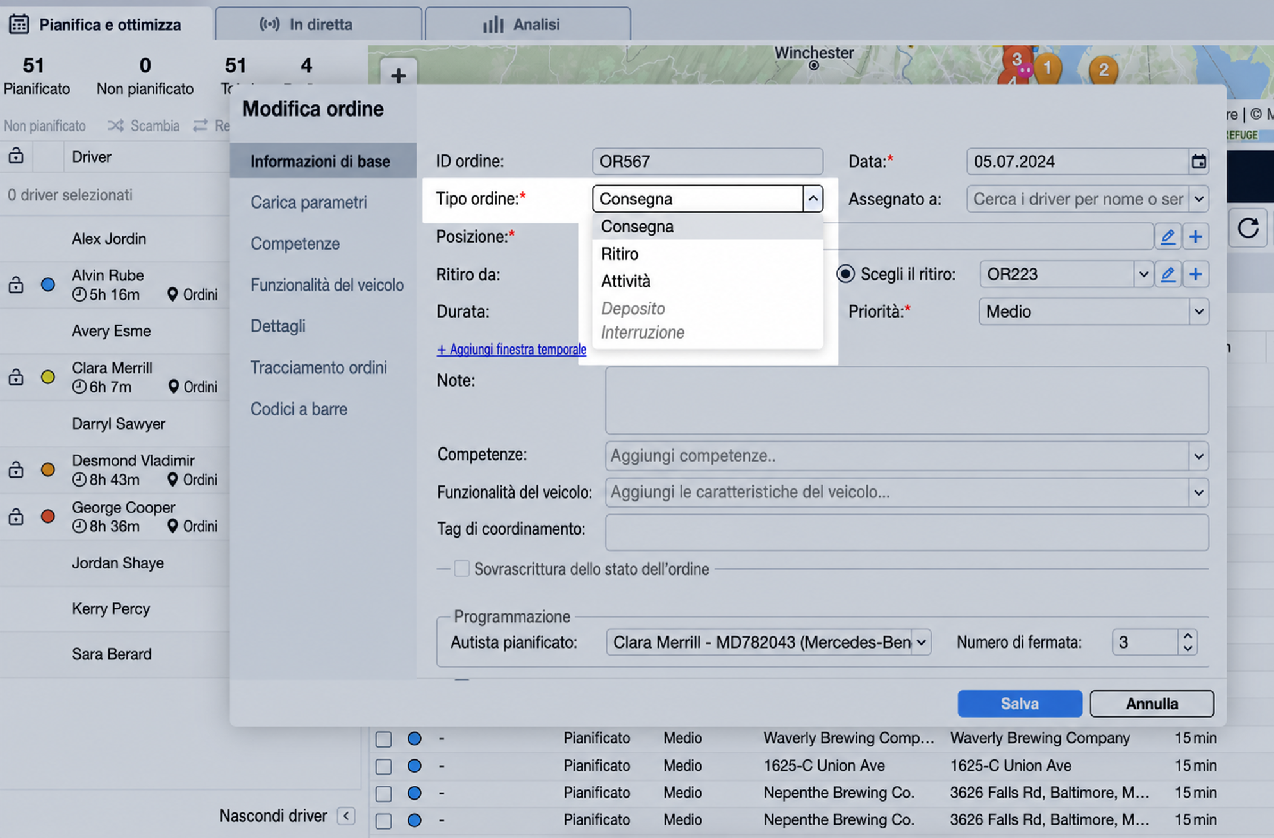Screen dimensions: 1274x838
Task: Expand Funzionalità del veicolo dropdown arrow
Action: (1198, 492)
